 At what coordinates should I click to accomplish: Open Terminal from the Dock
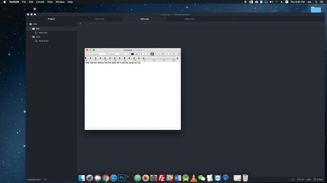click(x=129, y=178)
